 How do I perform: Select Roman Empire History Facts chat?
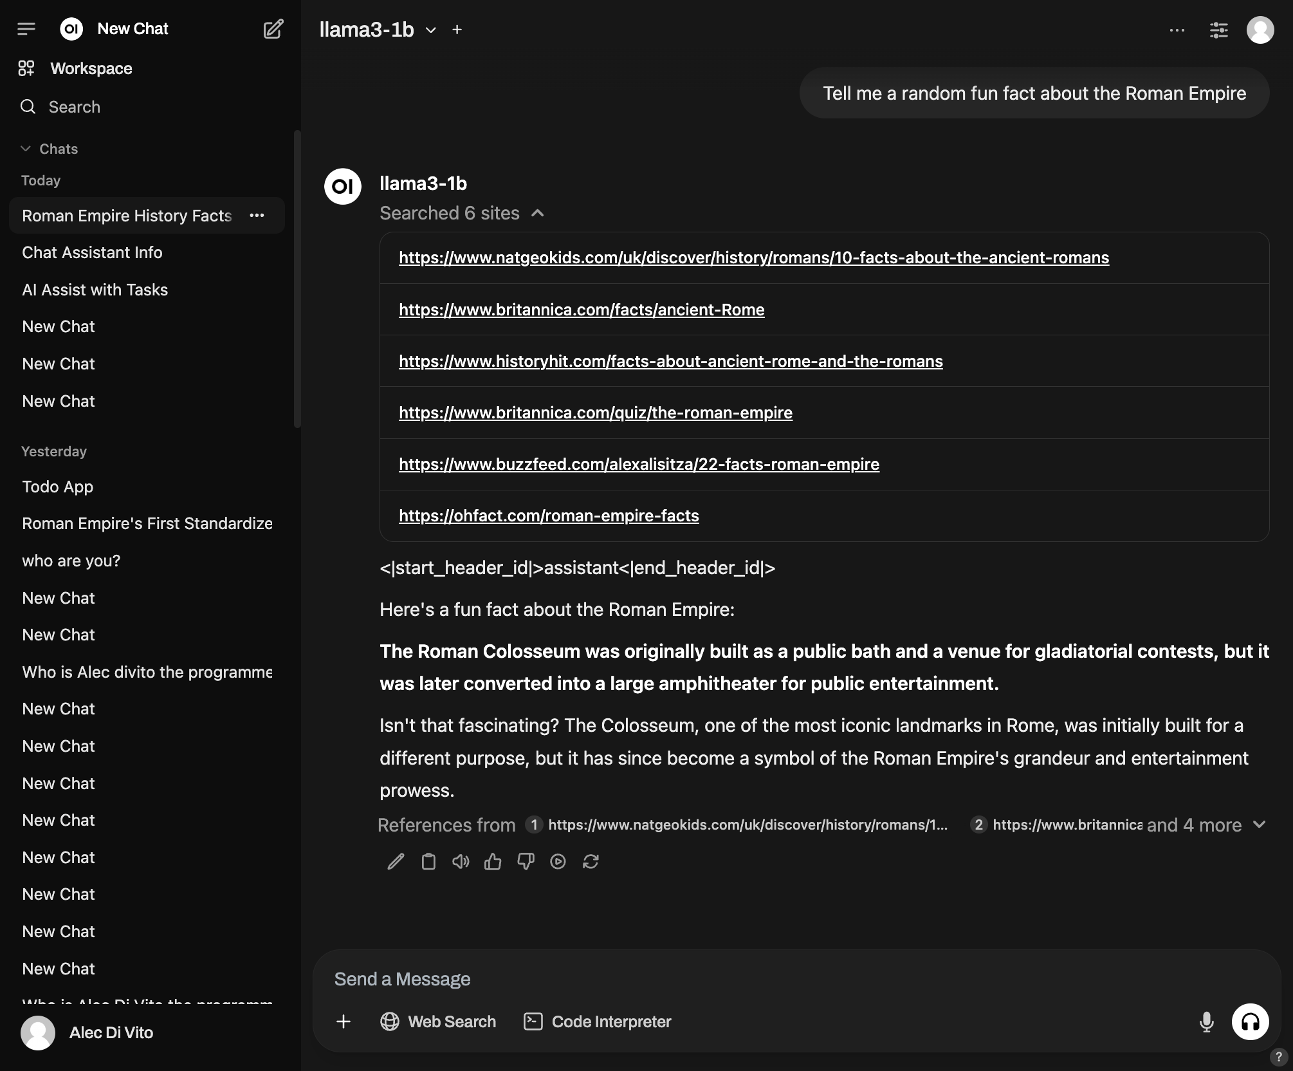[147, 215]
